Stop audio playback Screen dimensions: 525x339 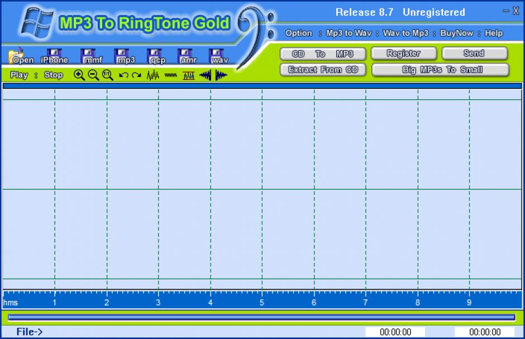[54, 75]
